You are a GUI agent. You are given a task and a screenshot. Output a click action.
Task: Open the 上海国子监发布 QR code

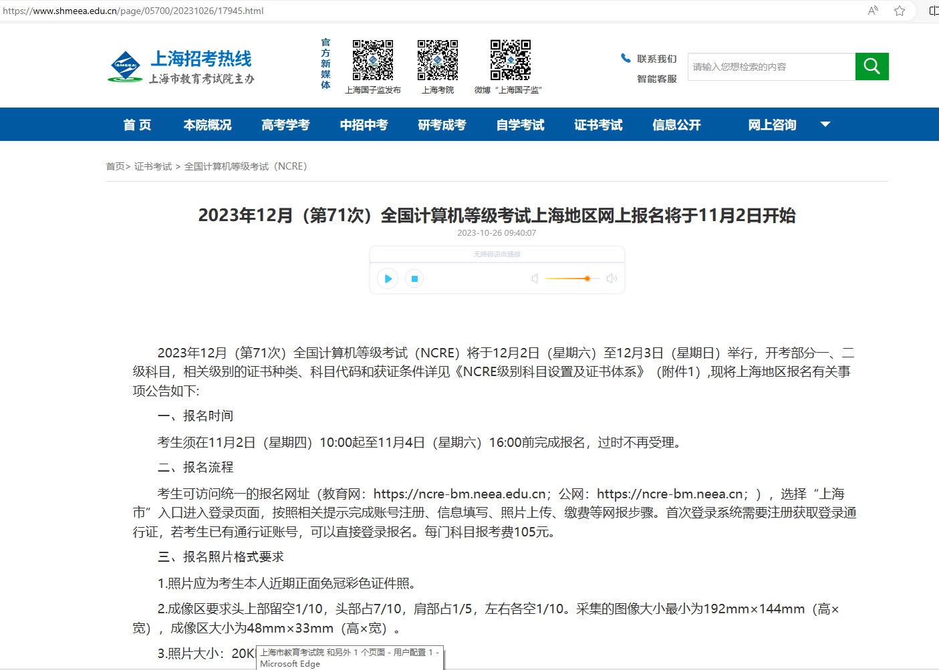373,60
